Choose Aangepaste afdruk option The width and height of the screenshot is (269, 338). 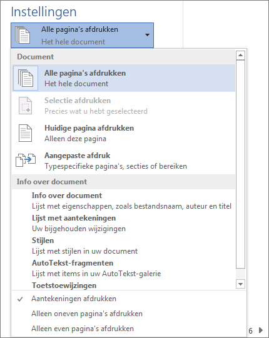(123, 161)
